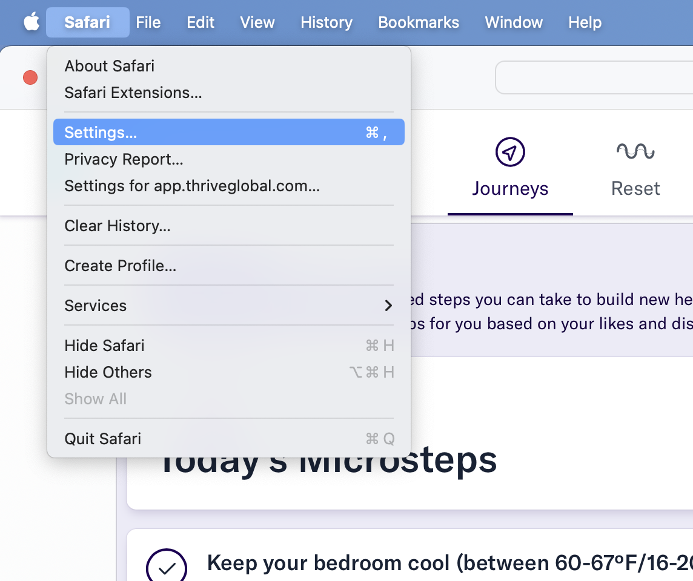
Task: Click the bedroom cool microstep text
Action: 450,563
